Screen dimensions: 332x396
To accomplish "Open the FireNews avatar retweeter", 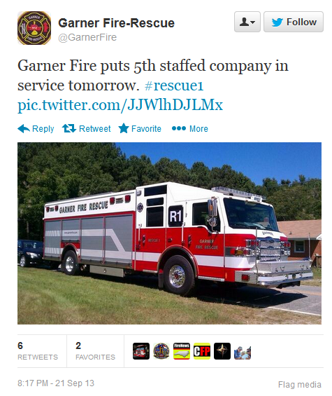I will tap(182, 351).
